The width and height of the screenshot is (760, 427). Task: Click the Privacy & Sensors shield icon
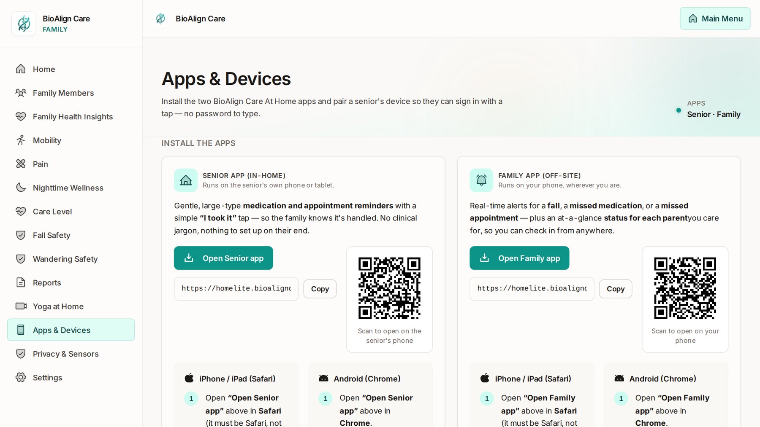[21, 354]
